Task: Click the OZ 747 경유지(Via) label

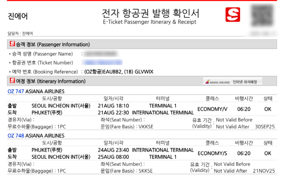Action: click(21, 120)
